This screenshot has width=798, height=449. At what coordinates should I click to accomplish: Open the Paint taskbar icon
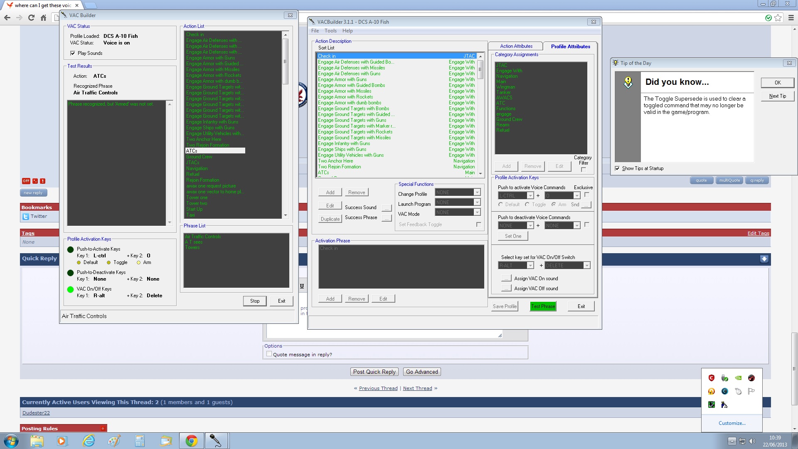click(114, 440)
